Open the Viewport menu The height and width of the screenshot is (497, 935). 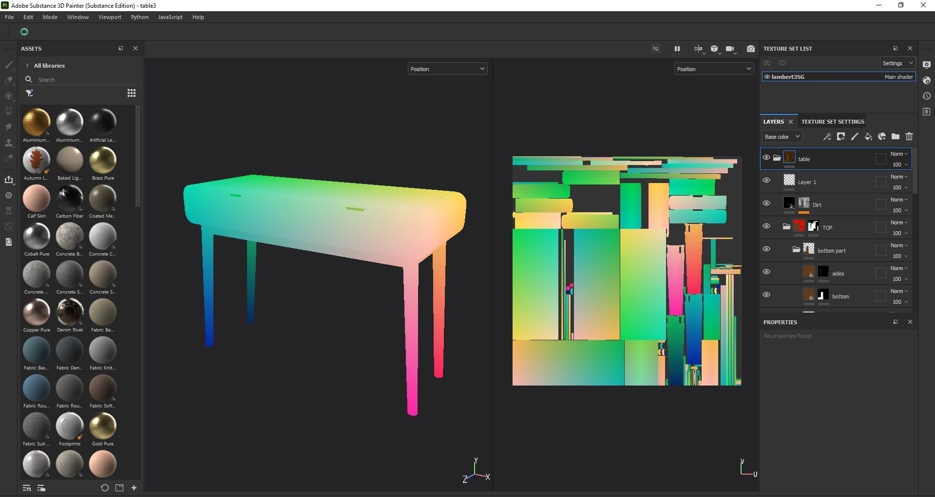(x=110, y=17)
